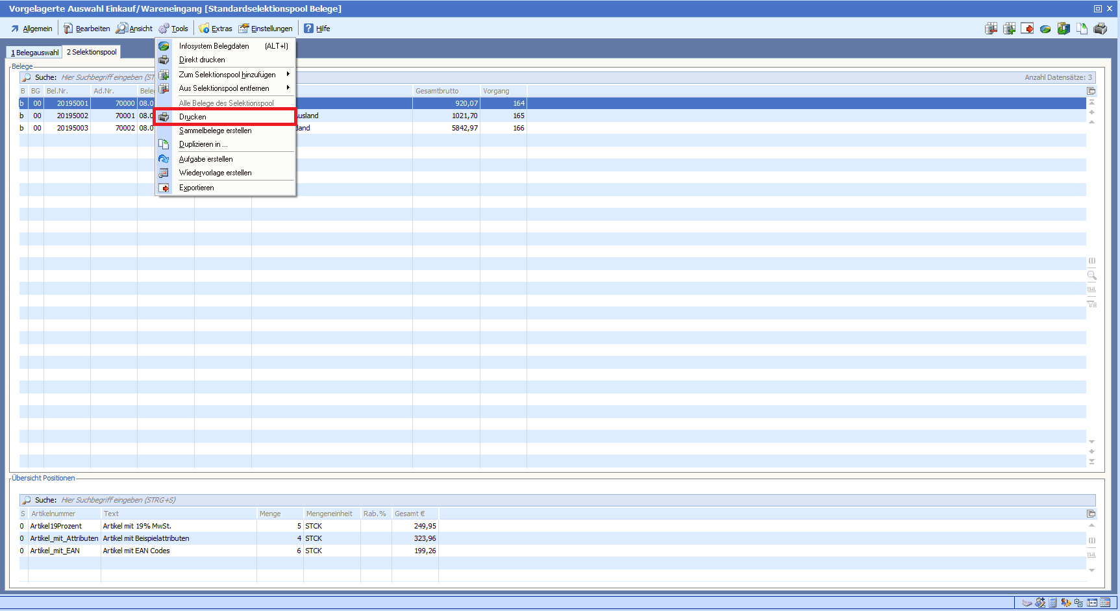Expand the 'Aus Selektionspool entfernen' submenu

pyautogui.click(x=224, y=88)
